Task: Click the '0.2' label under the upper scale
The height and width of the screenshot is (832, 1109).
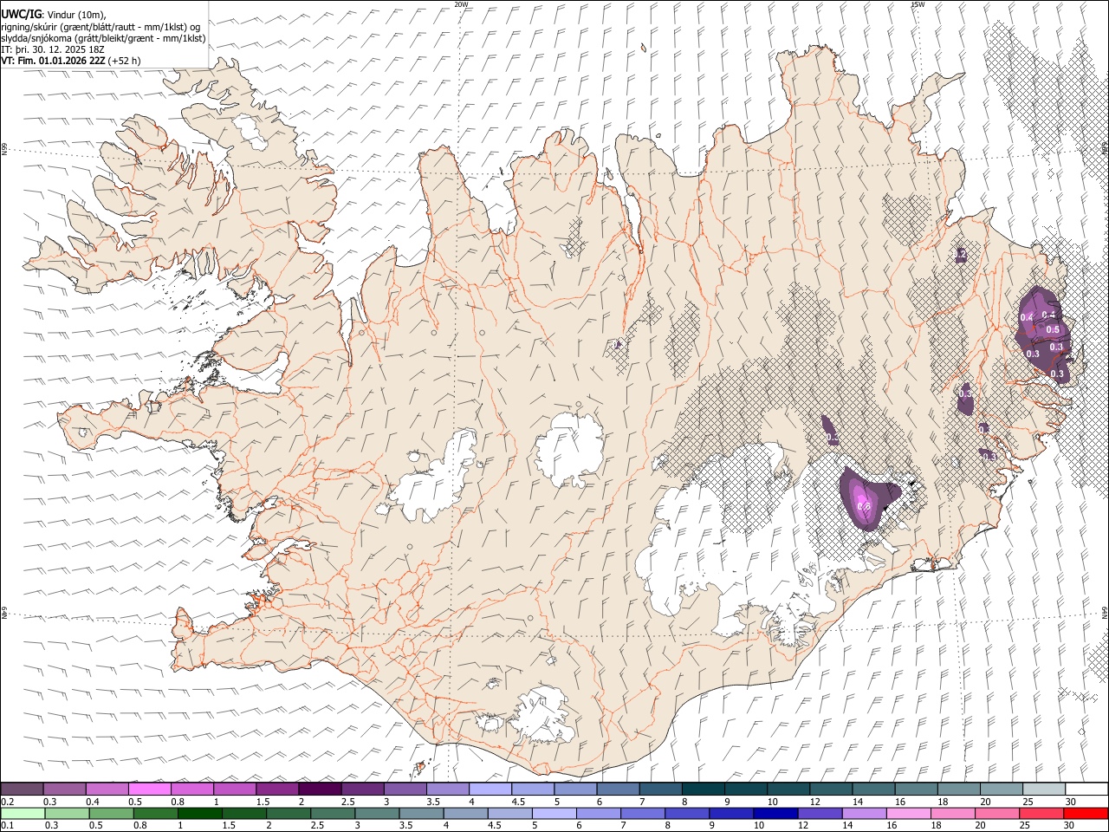Action: [x=7, y=802]
